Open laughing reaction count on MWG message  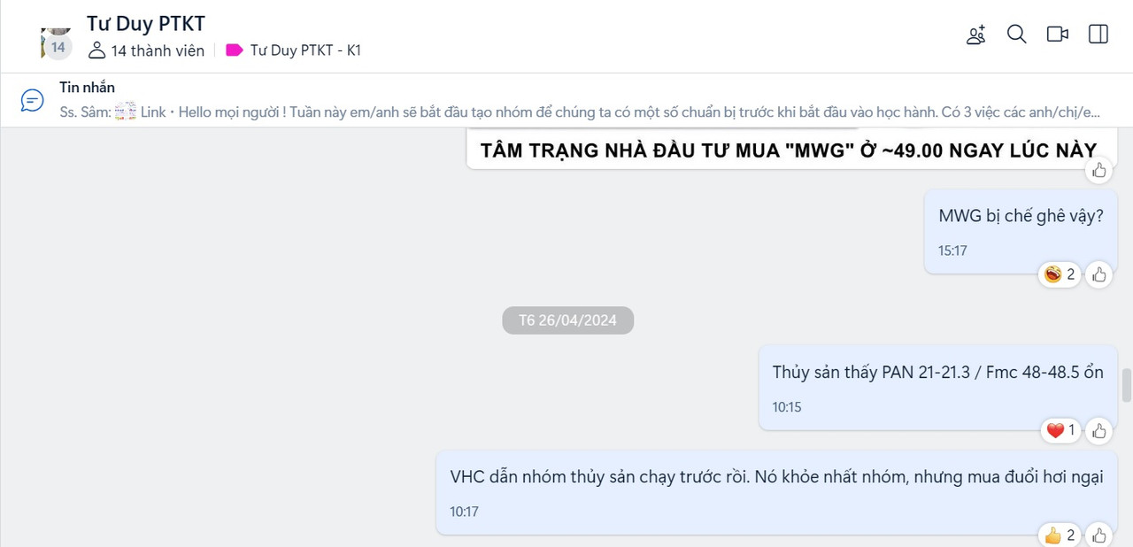point(1060,274)
